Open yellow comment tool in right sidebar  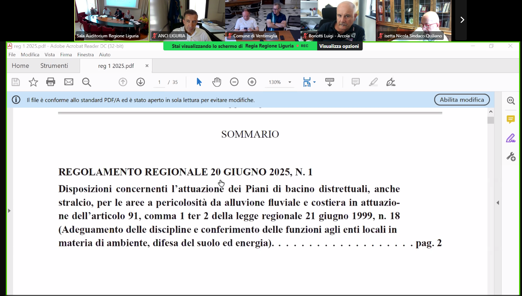511,119
